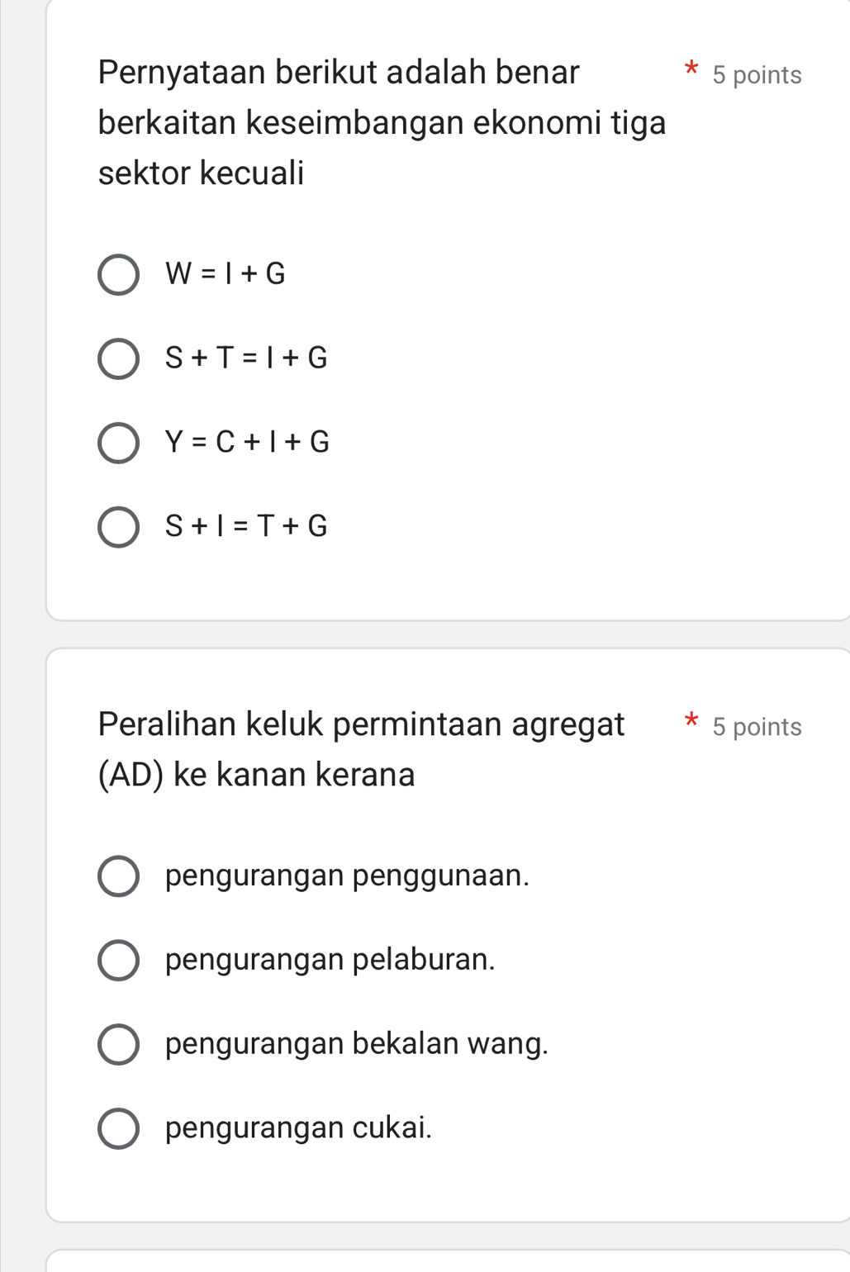Select the radio button for S + T = I + G
This screenshot has width=850, height=1272.
coord(118,358)
